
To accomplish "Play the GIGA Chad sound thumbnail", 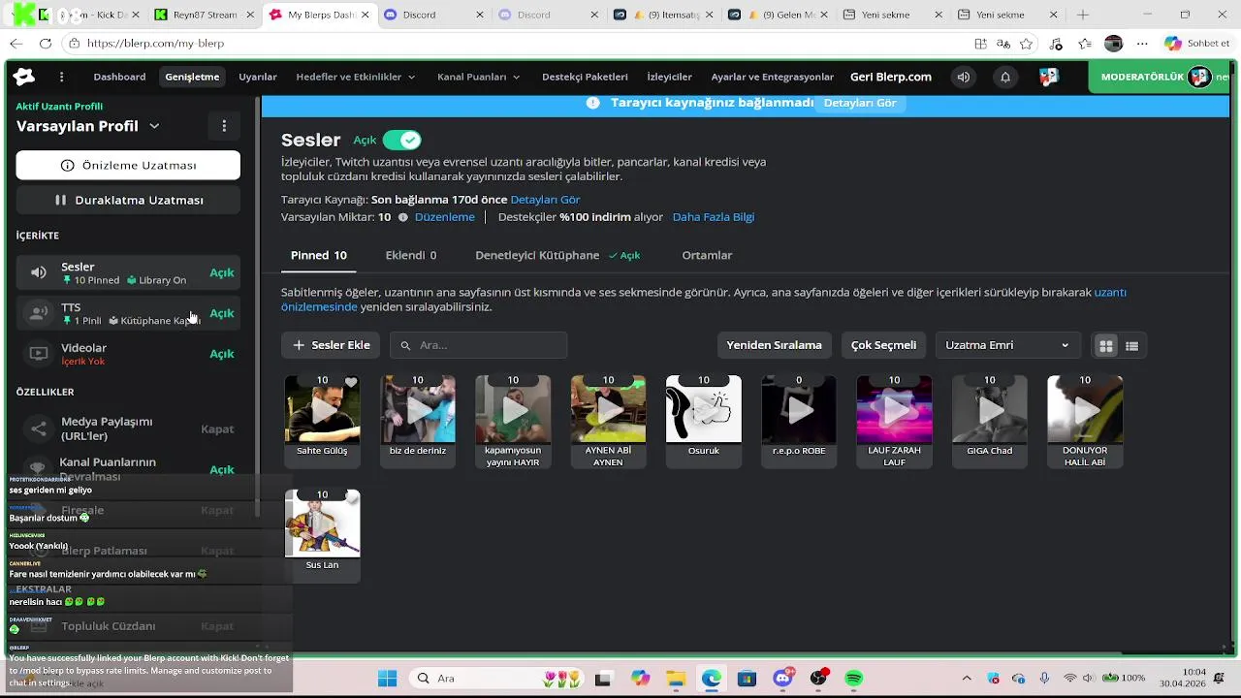I will [990, 409].
